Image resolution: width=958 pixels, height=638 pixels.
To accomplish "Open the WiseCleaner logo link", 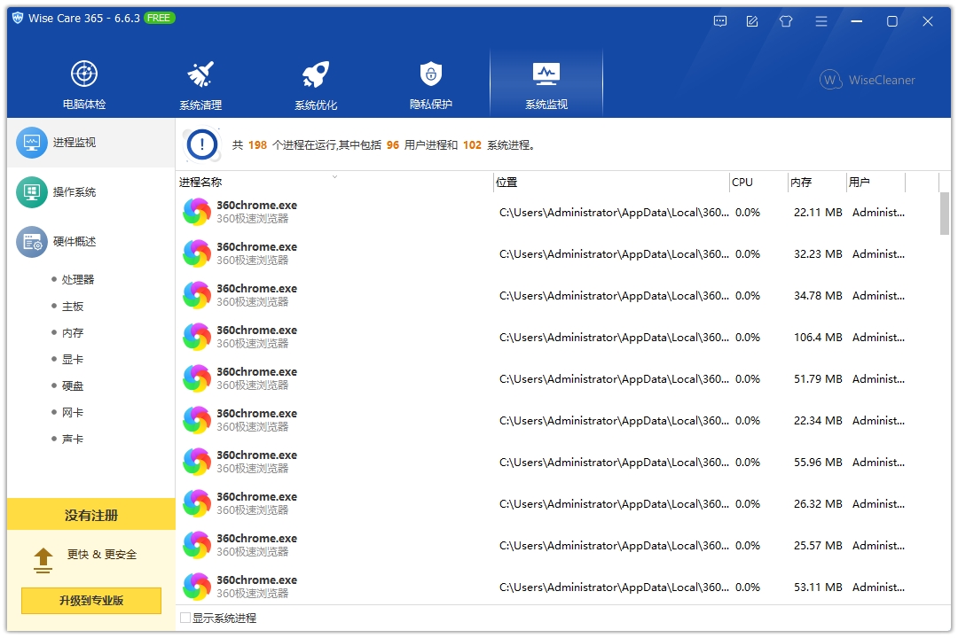I will coord(868,80).
